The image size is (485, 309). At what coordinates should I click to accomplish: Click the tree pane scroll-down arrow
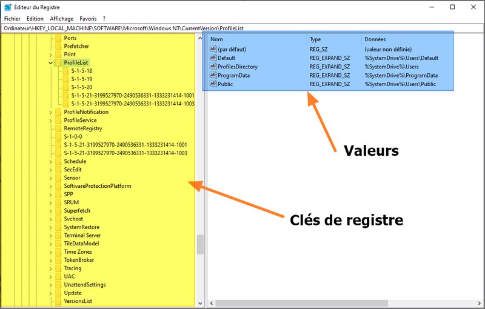click(x=200, y=304)
